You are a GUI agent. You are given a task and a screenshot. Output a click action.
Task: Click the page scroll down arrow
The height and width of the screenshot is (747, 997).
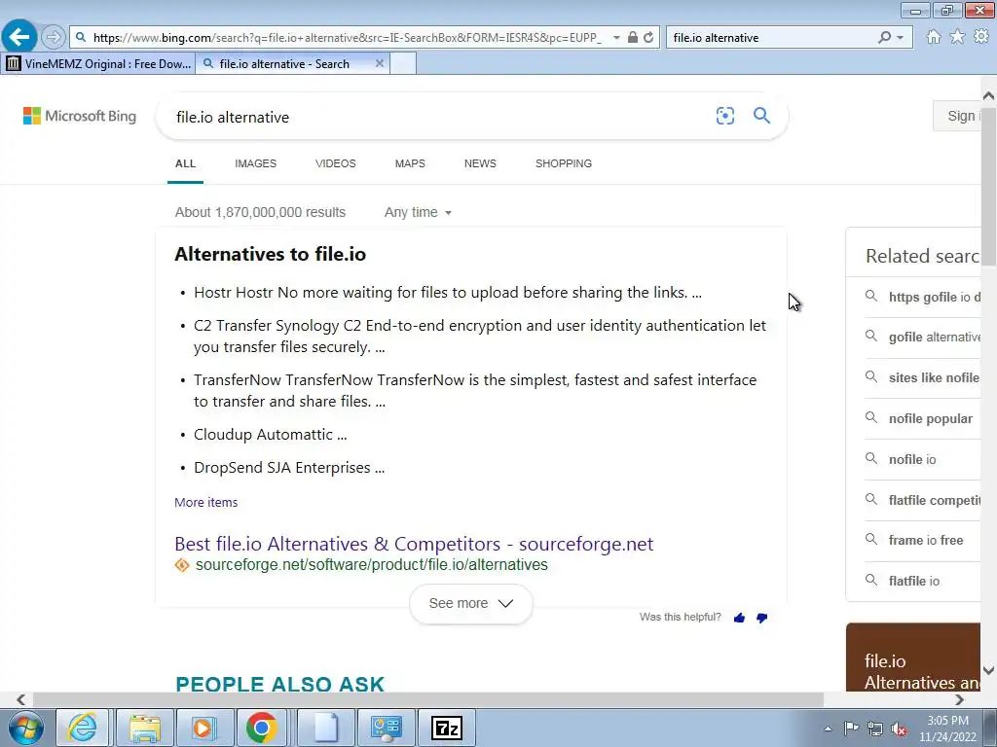point(989,670)
